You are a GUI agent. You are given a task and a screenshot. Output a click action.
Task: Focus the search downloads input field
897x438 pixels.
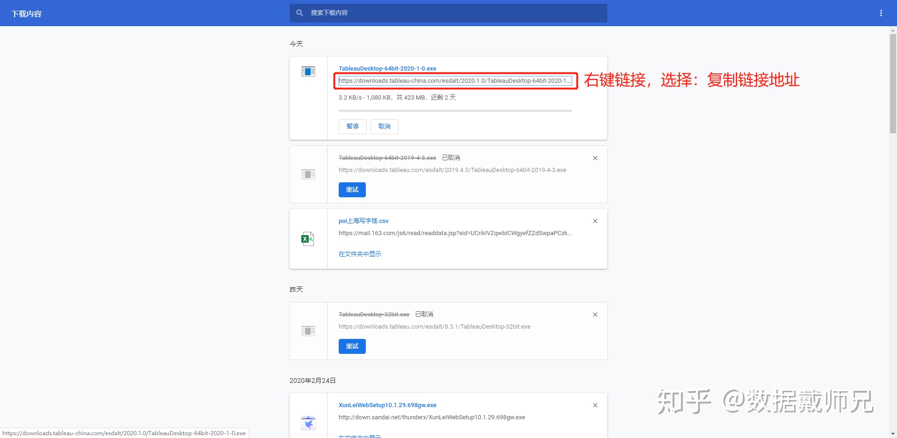pyautogui.click(x=448, y=13)
